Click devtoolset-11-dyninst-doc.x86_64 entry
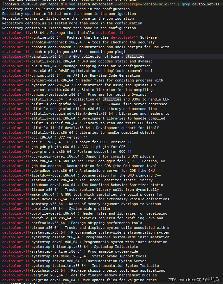 [80, 85]
